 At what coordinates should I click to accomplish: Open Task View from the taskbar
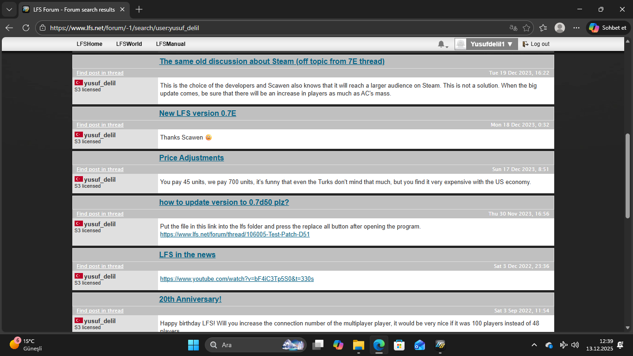click(318, 345)
